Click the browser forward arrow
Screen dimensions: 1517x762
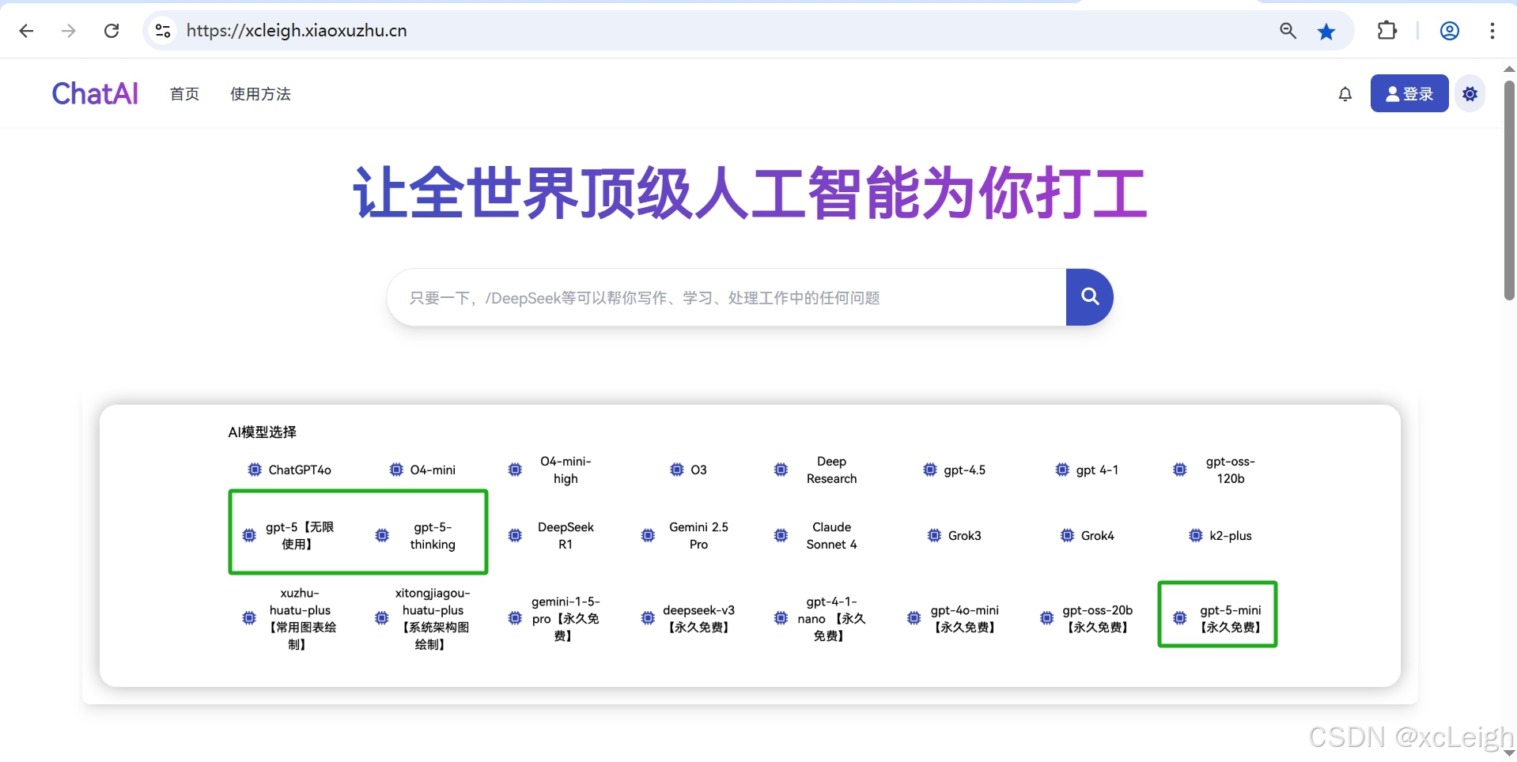coord(69,31)
